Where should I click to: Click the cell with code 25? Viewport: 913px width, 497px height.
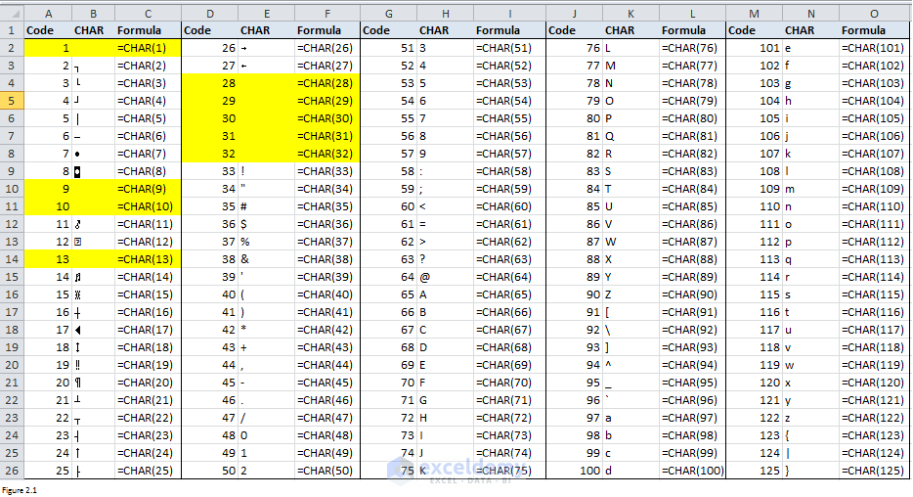pos(48,471)
